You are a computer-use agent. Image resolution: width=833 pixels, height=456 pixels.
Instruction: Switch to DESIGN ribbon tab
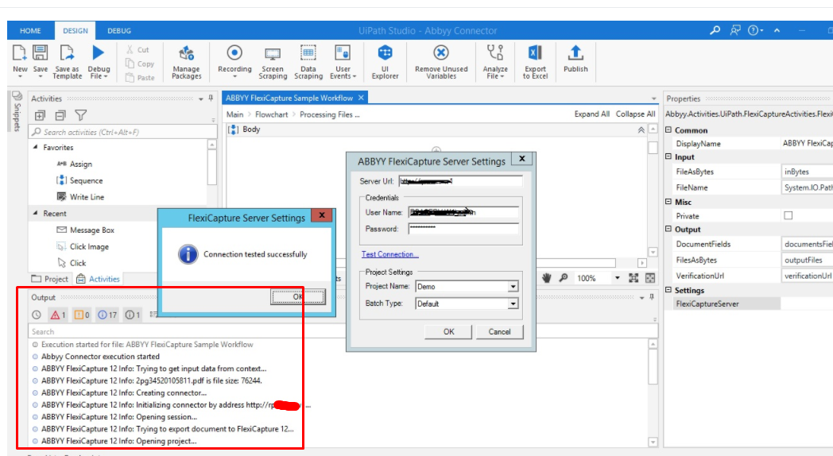point(76,31)
